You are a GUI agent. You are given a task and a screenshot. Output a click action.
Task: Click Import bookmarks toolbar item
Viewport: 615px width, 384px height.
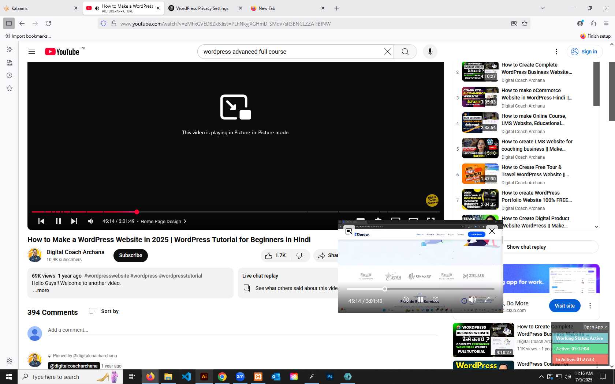(28, 36)
